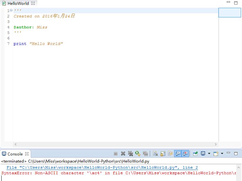Select the HelloWorld editor tab

(x=18, y=3)
